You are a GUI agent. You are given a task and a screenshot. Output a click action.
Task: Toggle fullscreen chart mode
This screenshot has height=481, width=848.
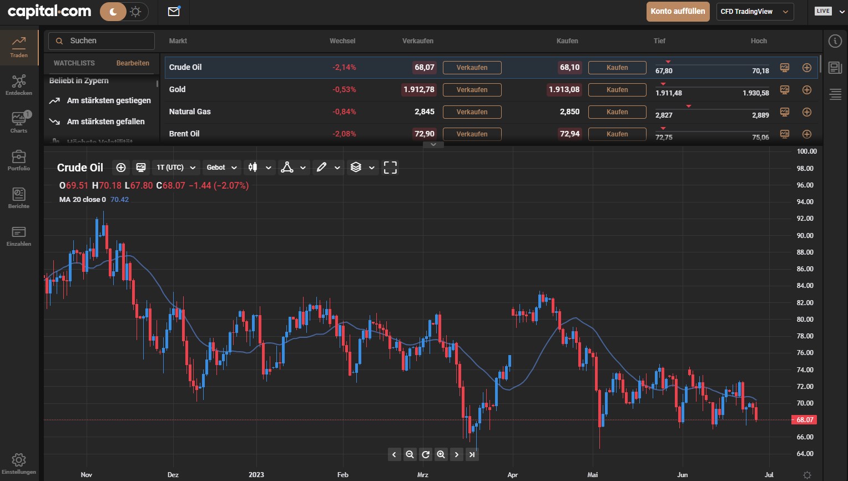391,168
